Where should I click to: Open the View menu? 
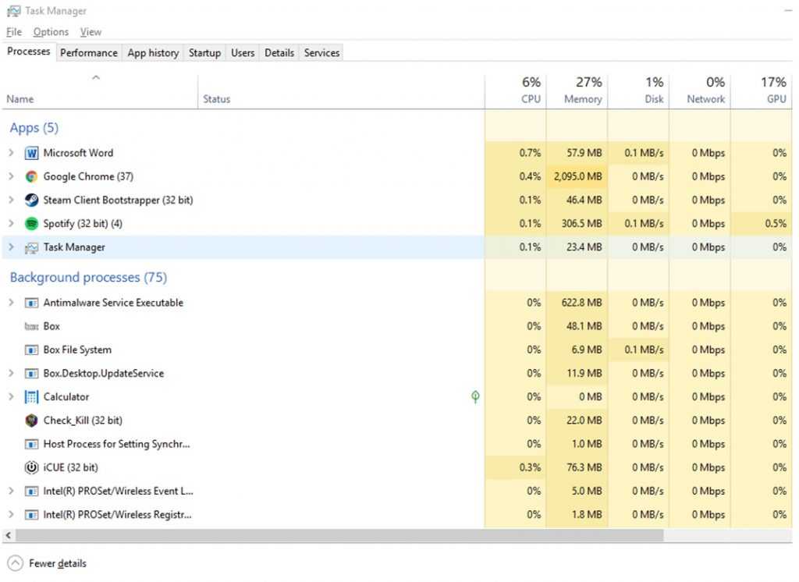click(91, 32)
